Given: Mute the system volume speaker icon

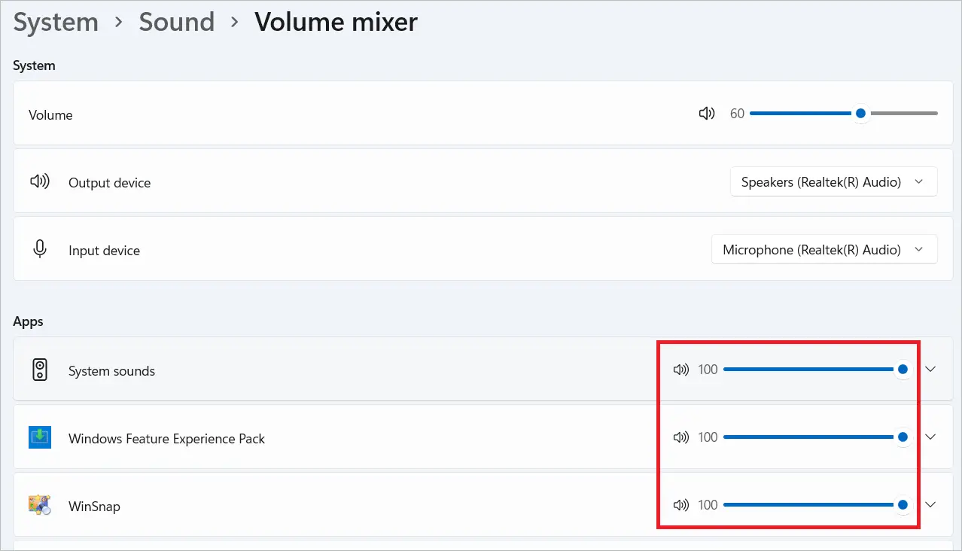Looking at the screenshot, I should click(706, 114).
